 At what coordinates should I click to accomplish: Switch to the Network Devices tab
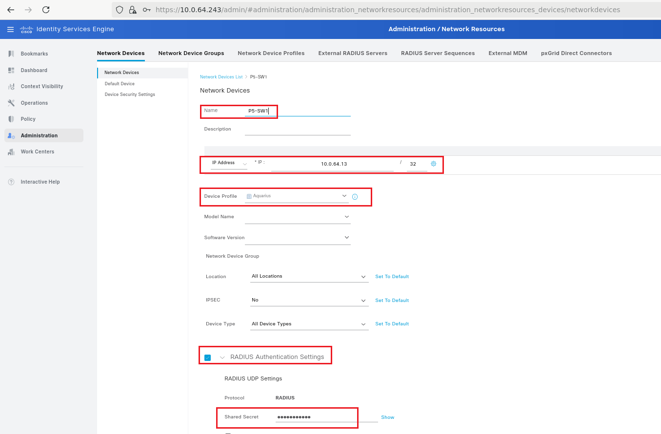[x=120, y=53]
